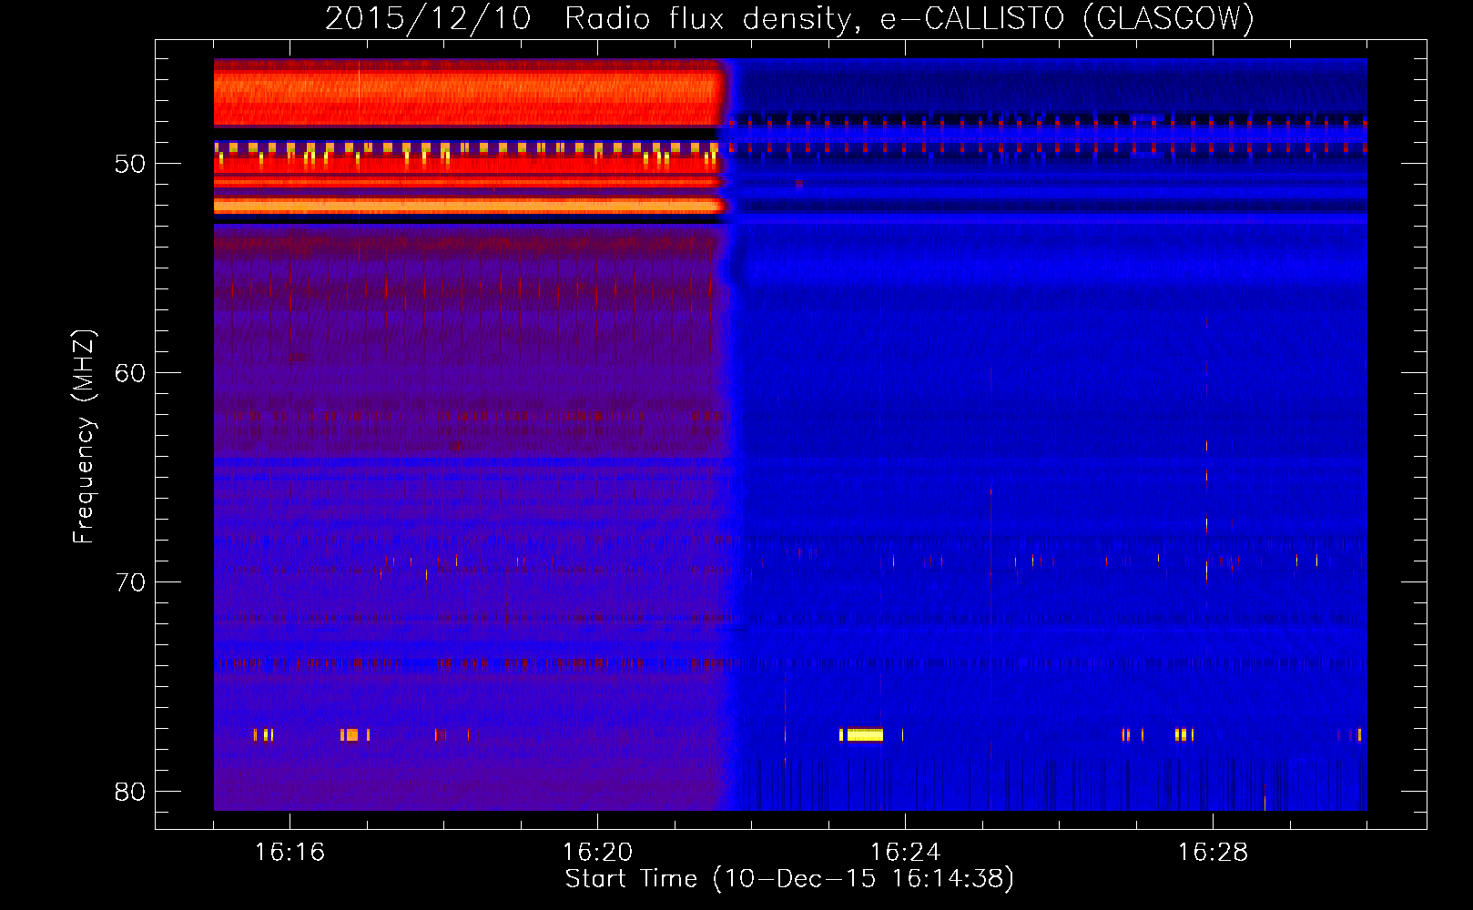Click the 'Frequency (MHZ)' y-axis label
1473x910 pixels.
pyautogui.click(x=83, y=437)
